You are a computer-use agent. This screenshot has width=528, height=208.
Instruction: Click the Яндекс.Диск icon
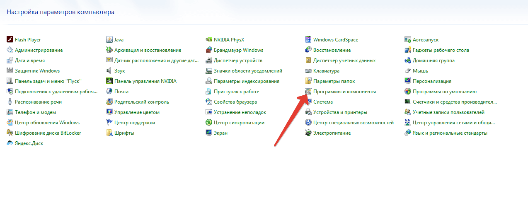(x=10, y=143)
